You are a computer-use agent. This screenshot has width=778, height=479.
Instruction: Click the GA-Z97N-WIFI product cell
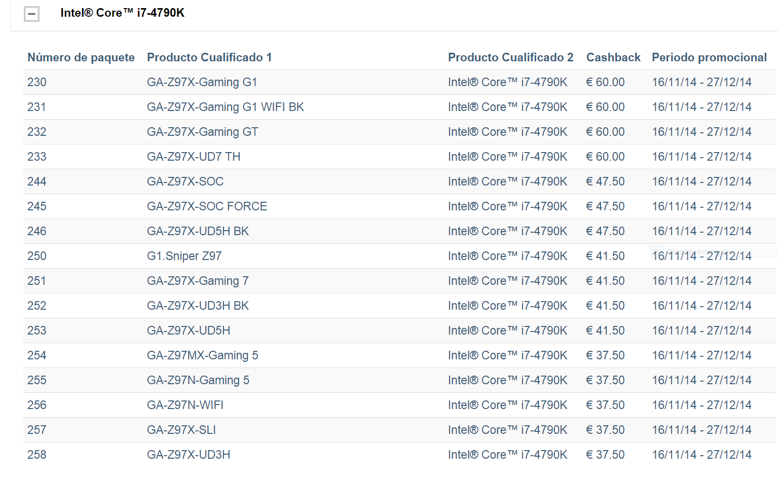pos(186,405)
